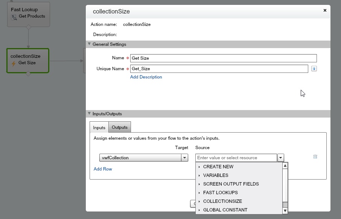The image size is (341, 219).
Task: Toggle the Source resource dropdown arrow
Action: [x=280, y=158]
